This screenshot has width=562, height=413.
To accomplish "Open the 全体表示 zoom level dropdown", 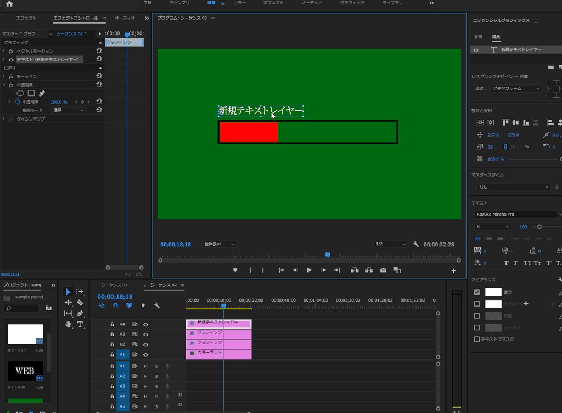I will click(x=220, y=244).
